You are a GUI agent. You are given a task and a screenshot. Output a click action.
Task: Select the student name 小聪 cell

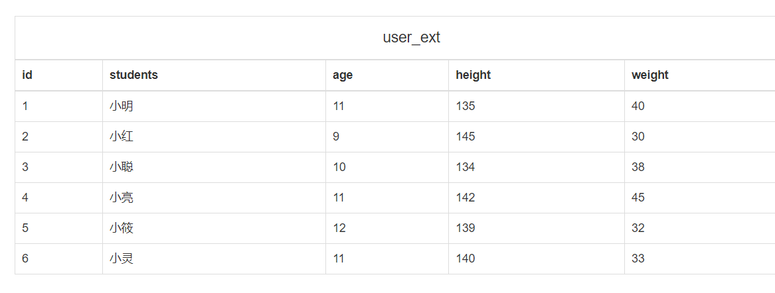pyautogui.click(x=122, y=167)
